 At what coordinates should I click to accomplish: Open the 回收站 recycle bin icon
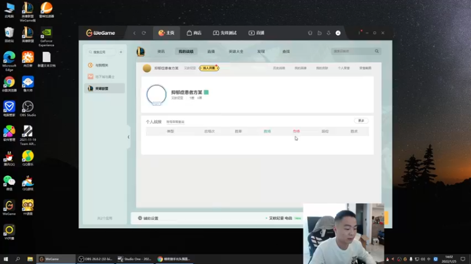[x=9, y=35]
